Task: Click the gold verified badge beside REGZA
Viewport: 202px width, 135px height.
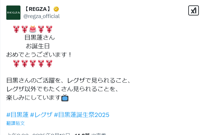Action: [x=56, y=9]
